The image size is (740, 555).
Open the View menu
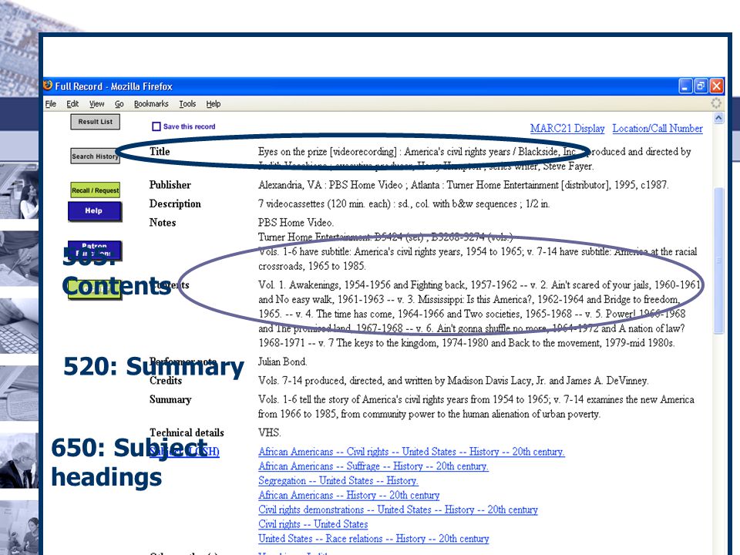(97, 104)
